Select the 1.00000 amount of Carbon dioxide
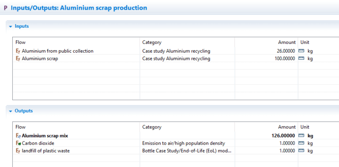339x167 pixels. click(x=287, y=143)
